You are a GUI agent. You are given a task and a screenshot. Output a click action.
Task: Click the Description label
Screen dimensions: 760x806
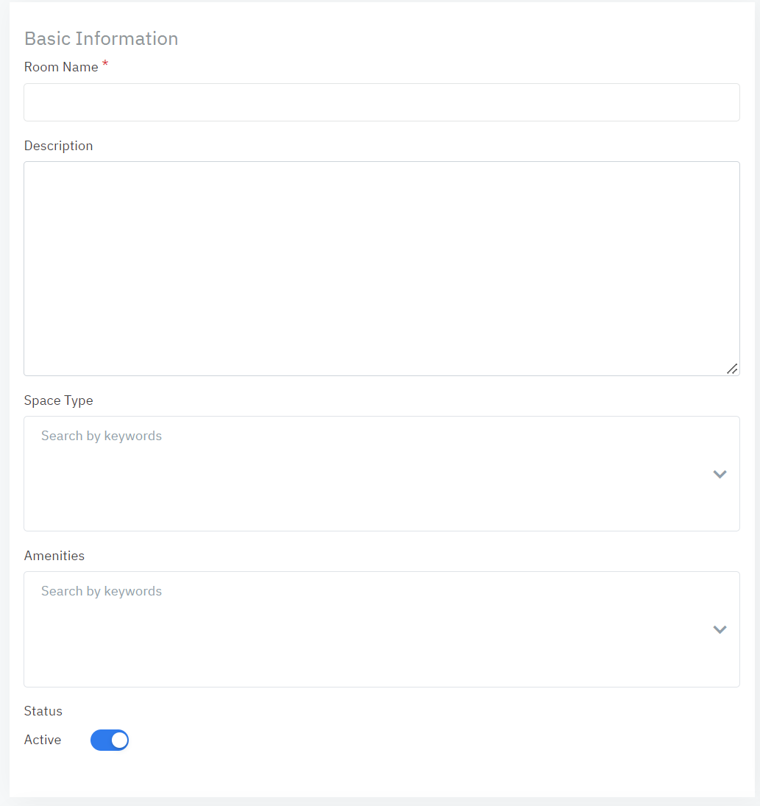pyautogui.click(x=58, y=146)
